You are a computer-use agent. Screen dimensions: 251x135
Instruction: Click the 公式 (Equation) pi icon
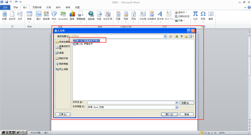pos(195,15)
